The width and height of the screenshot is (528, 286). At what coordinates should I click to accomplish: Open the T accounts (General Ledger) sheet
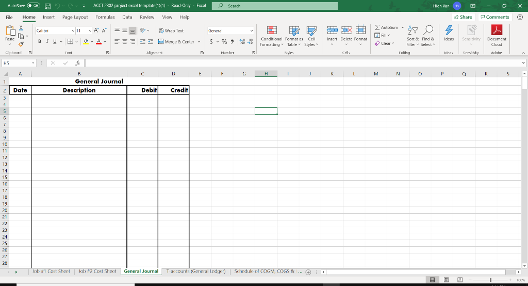pyautogui.click(x=196, y=271)
